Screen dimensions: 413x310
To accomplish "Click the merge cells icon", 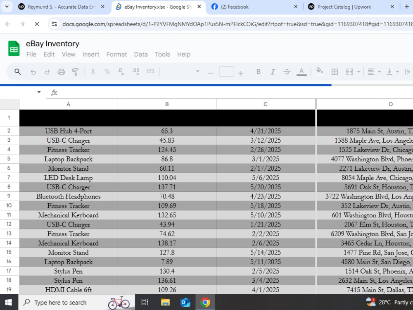I will point(349,72).
